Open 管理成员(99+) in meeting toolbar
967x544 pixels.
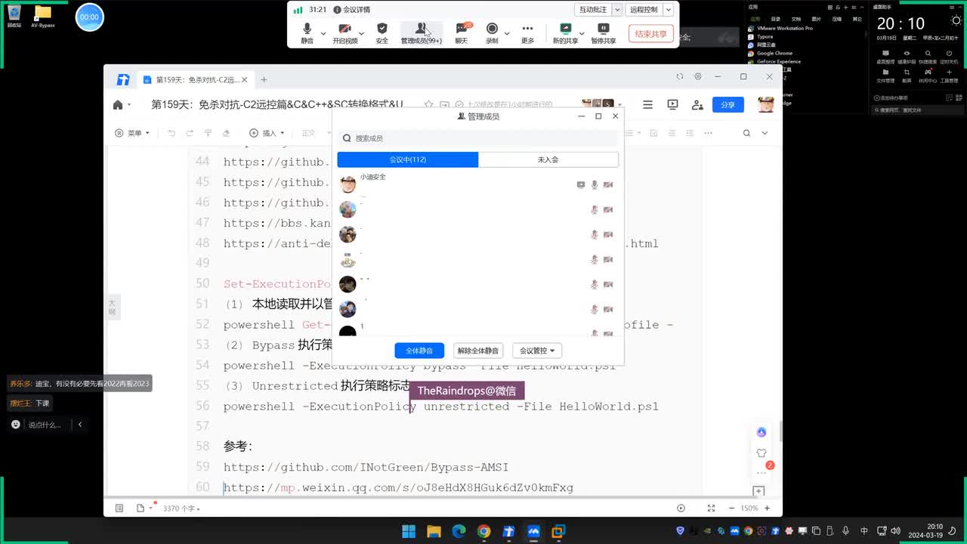(421, 32)
